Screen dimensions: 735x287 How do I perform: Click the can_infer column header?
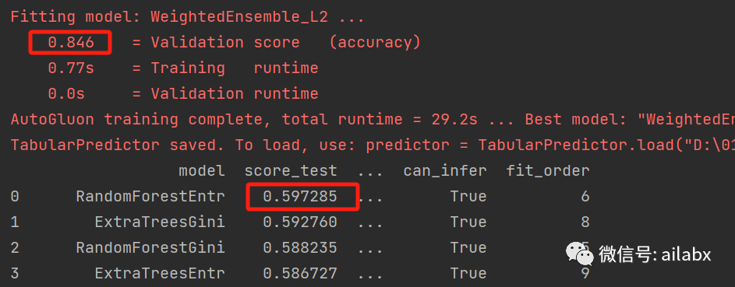tap(445, 171)
